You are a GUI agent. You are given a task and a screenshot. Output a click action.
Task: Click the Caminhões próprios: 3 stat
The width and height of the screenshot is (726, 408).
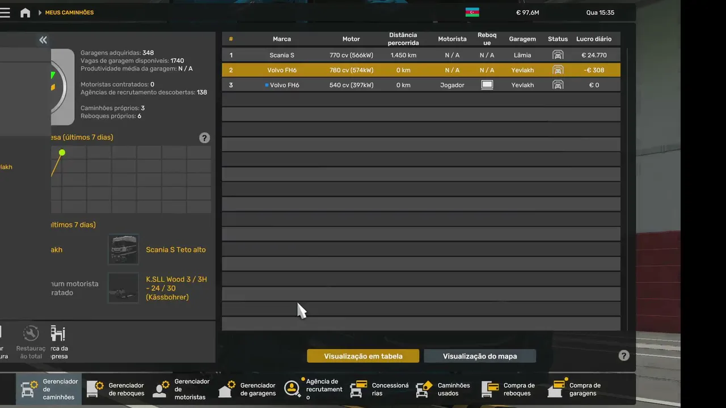[112, 108]
